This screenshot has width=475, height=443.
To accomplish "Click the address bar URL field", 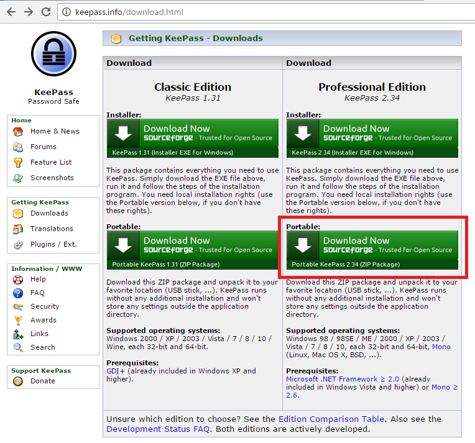I will (x=267, y=12).
